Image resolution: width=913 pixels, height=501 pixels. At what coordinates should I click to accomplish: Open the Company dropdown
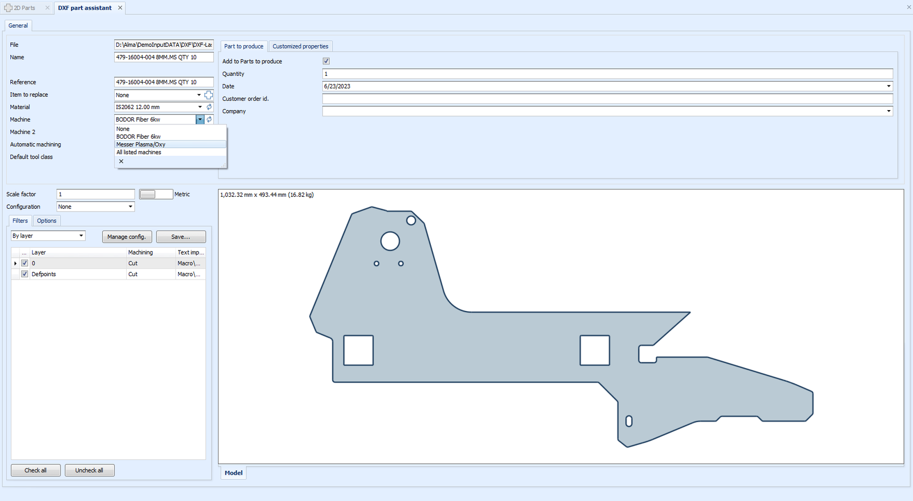(x=888, y=111)
